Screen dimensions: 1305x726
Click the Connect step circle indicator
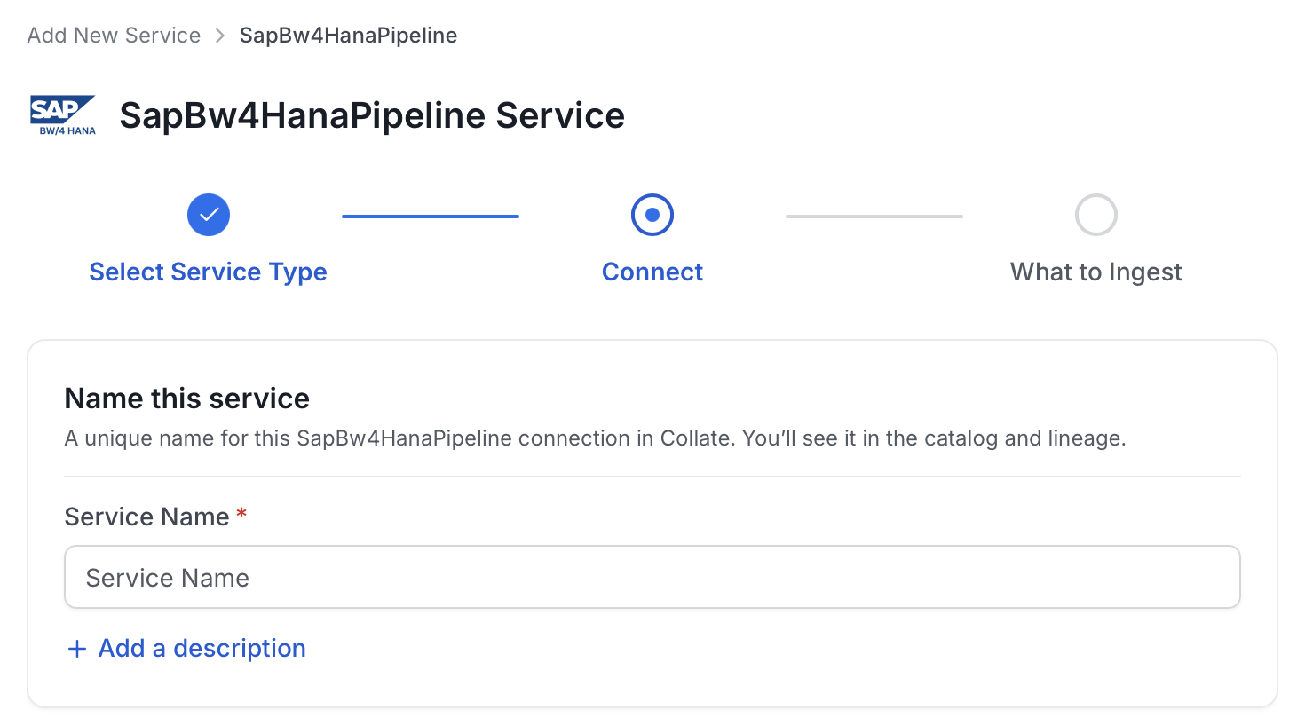(652, 215)
